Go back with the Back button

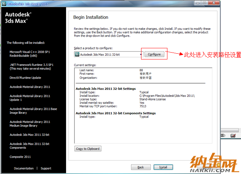point(141,167)
